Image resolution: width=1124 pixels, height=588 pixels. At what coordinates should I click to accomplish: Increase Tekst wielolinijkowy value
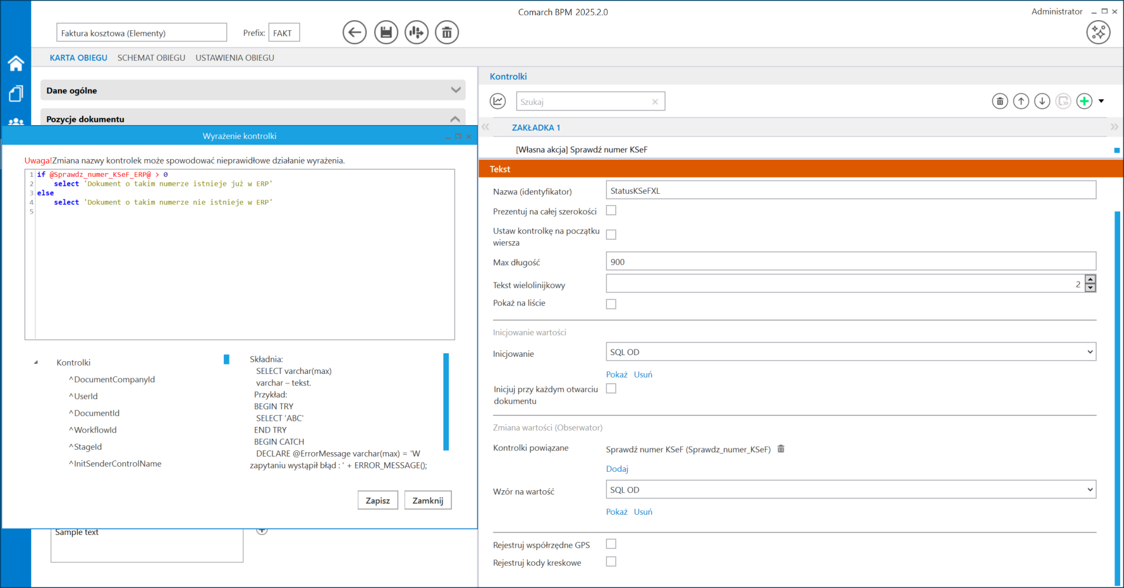(1090, 279)
